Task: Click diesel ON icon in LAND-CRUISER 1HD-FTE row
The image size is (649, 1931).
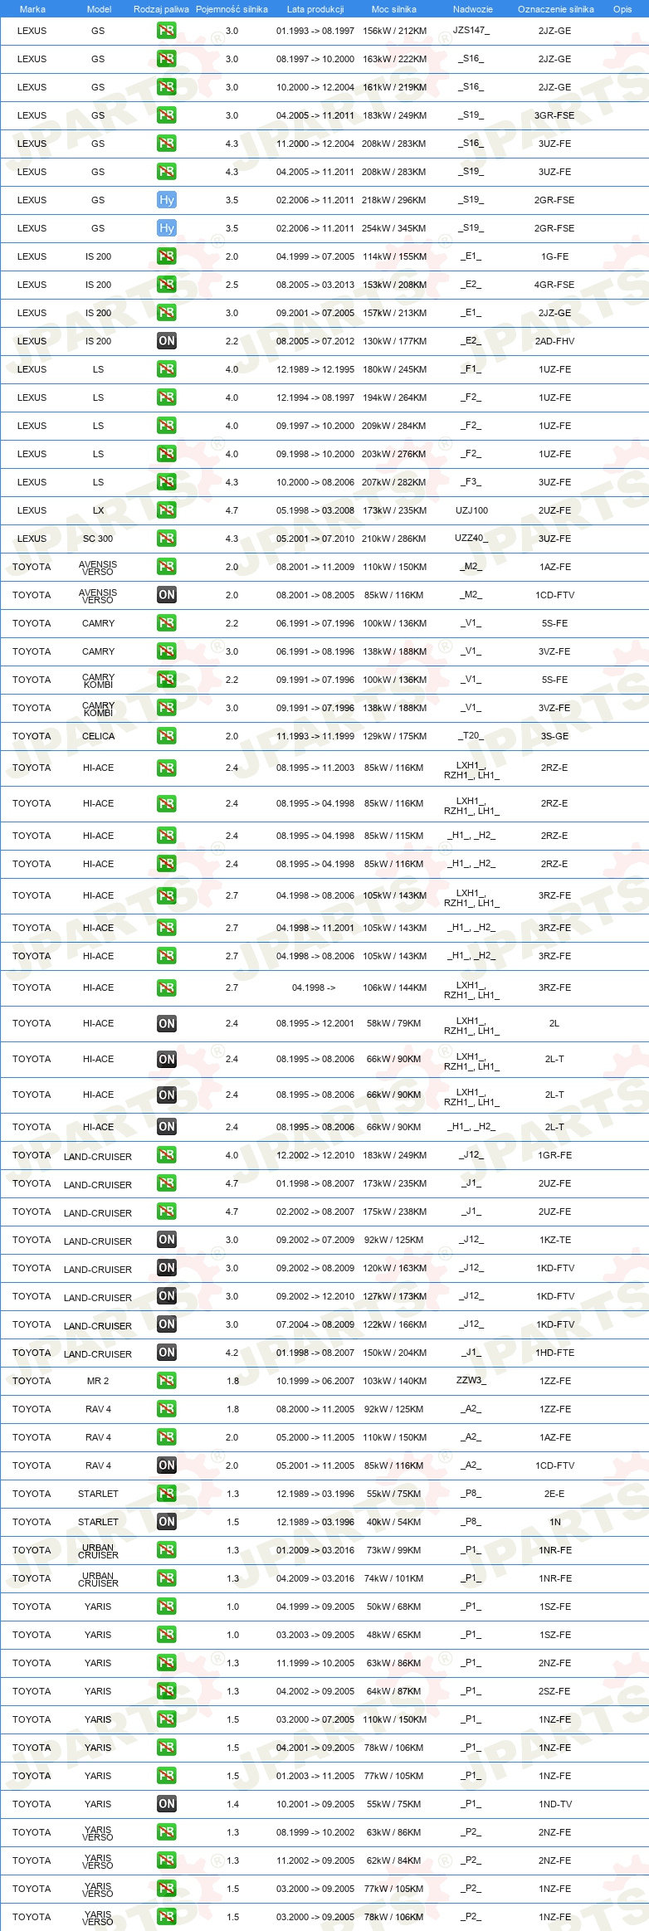Action: (167, 1353)
